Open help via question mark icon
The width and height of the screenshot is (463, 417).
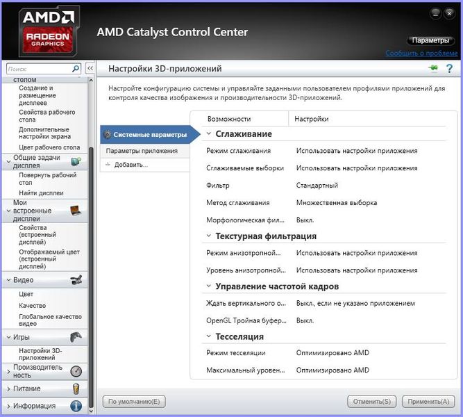tap(449, 69)
